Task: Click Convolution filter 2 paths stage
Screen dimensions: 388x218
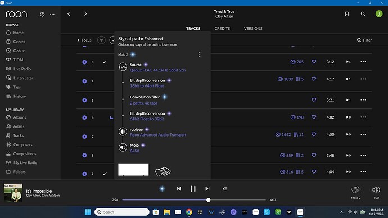Action: (x=143, y=103)
